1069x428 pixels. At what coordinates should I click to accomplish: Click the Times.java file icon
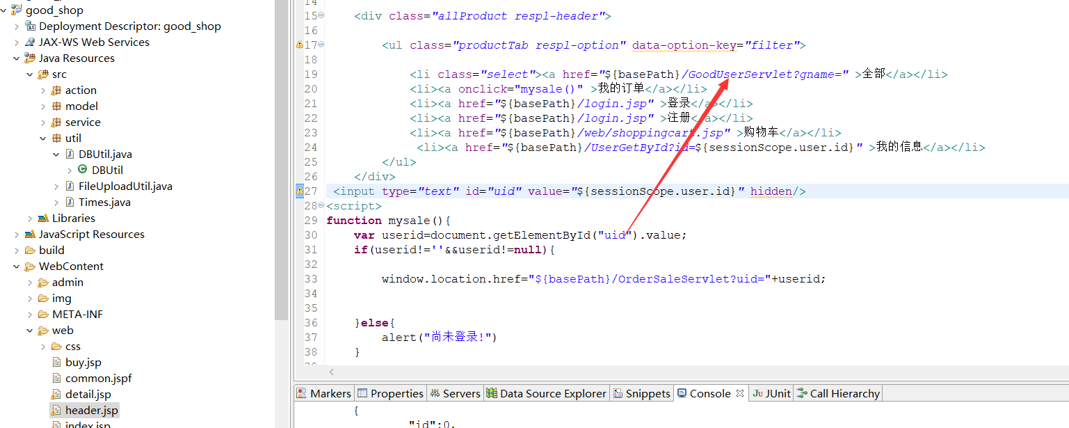70,202
